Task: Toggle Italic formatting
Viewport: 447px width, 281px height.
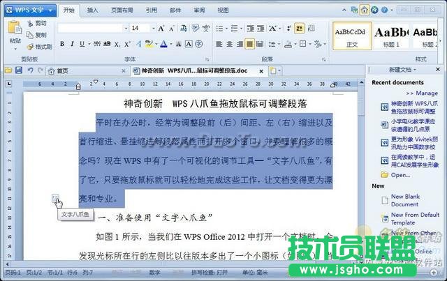Action: [73, 44]
